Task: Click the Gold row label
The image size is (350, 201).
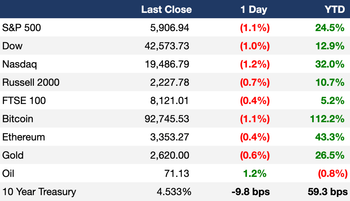Action: [13, 155]
